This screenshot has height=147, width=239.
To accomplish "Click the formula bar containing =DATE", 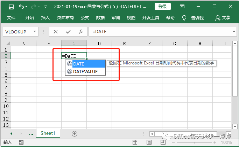I will [x=160, y=32].
